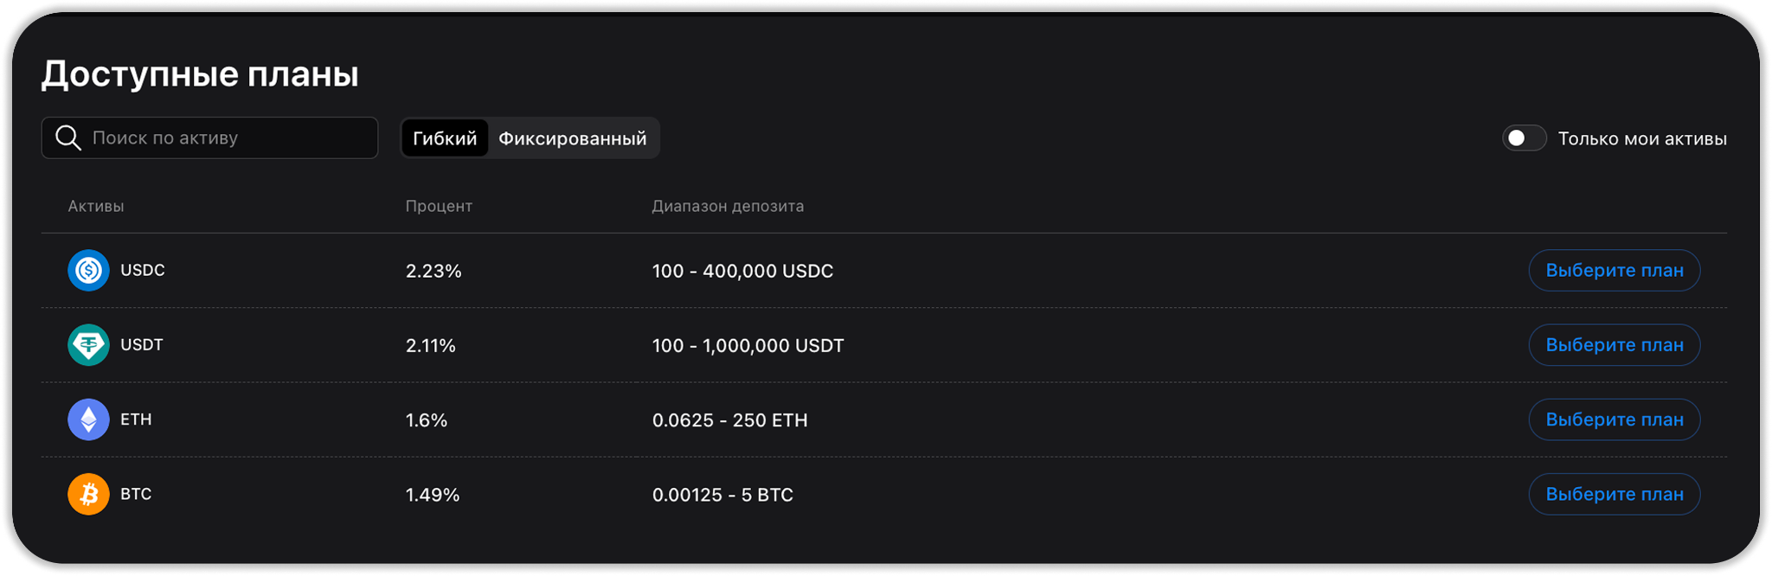Click the 2.23% interest rate value

(433, 271)
